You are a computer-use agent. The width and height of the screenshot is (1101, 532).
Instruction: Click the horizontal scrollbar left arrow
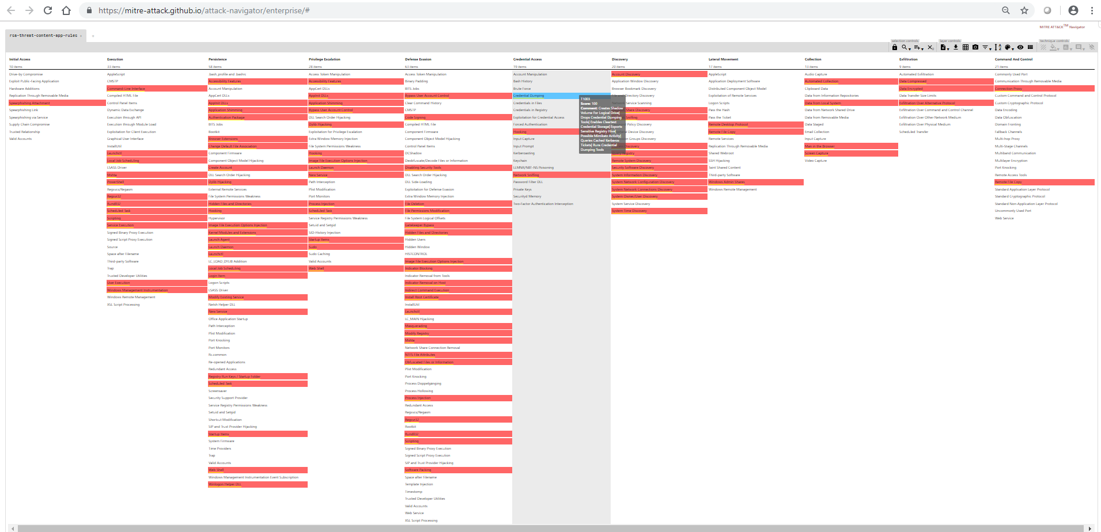pos(12,529)
